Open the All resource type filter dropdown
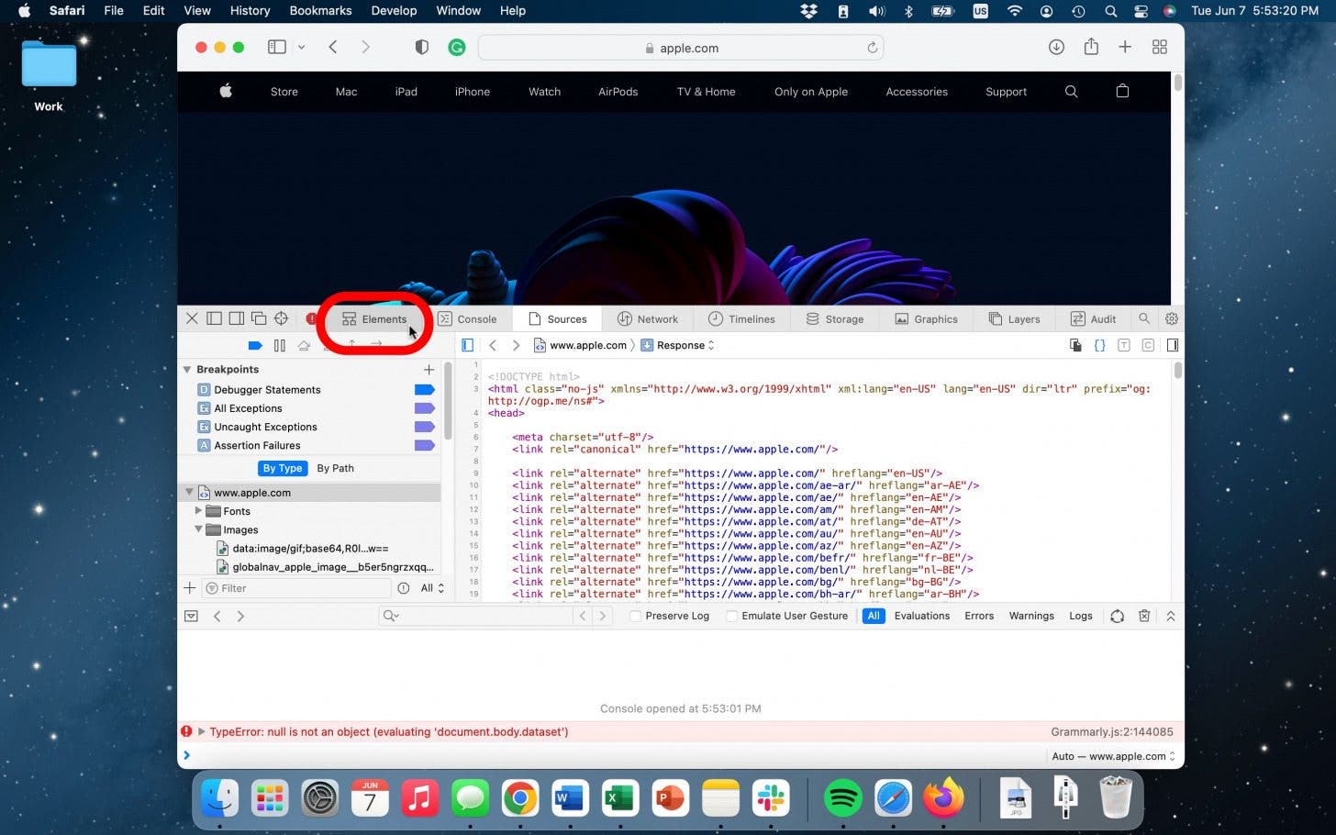This screenshot has height=835, width=1336. point(432,588)
